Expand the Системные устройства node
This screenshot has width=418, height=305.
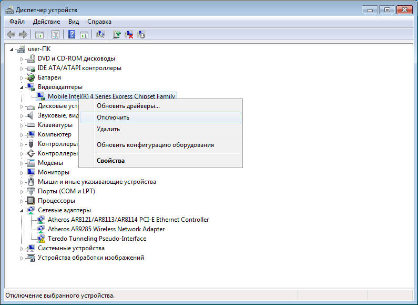pos(22,249)
